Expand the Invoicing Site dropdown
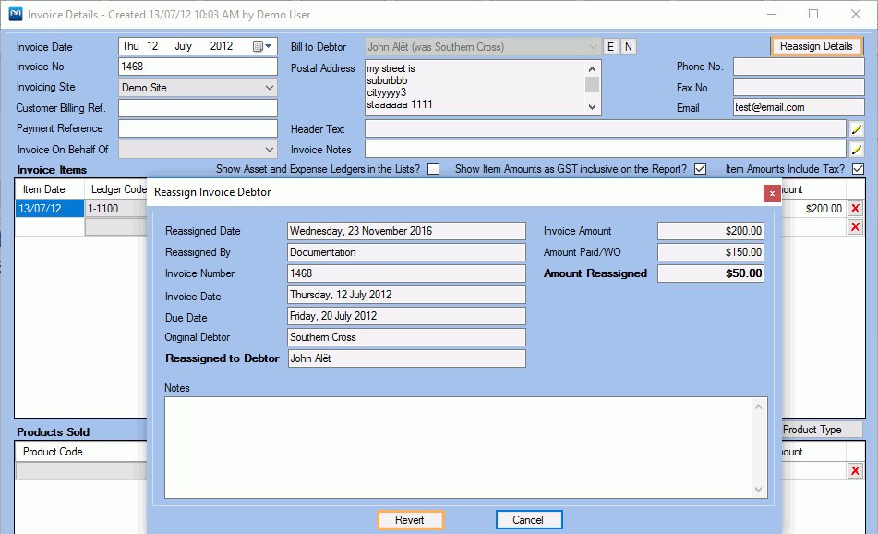This screenshot has height=534, width=878. (x=271, y=86)
